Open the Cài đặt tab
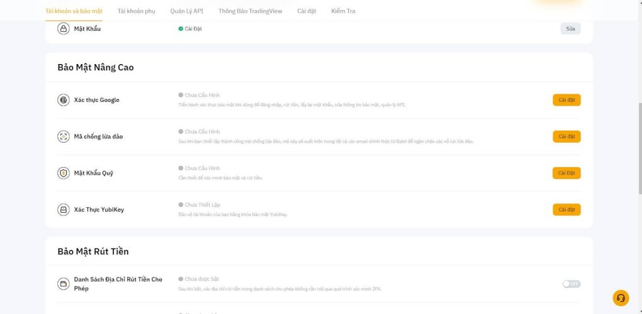Image resolution: width=642 pixels, height=314 pixels. pos(307,11)
